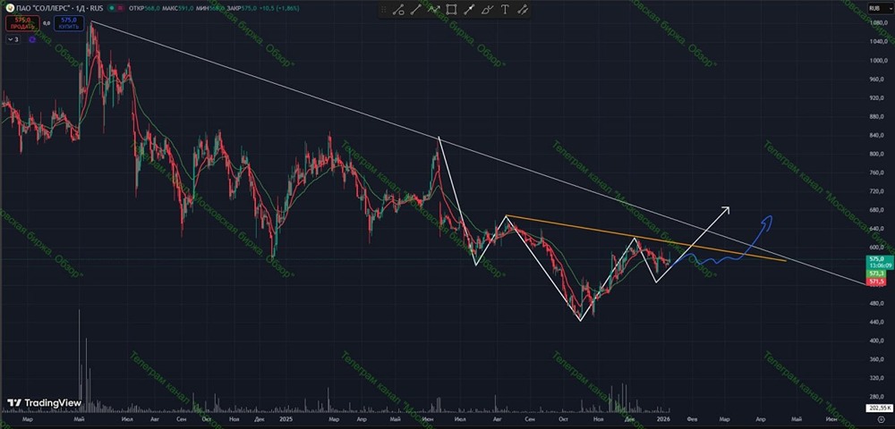
Task: Grab the drawing toolbar drag handle
Action: (x=384, y=10)
